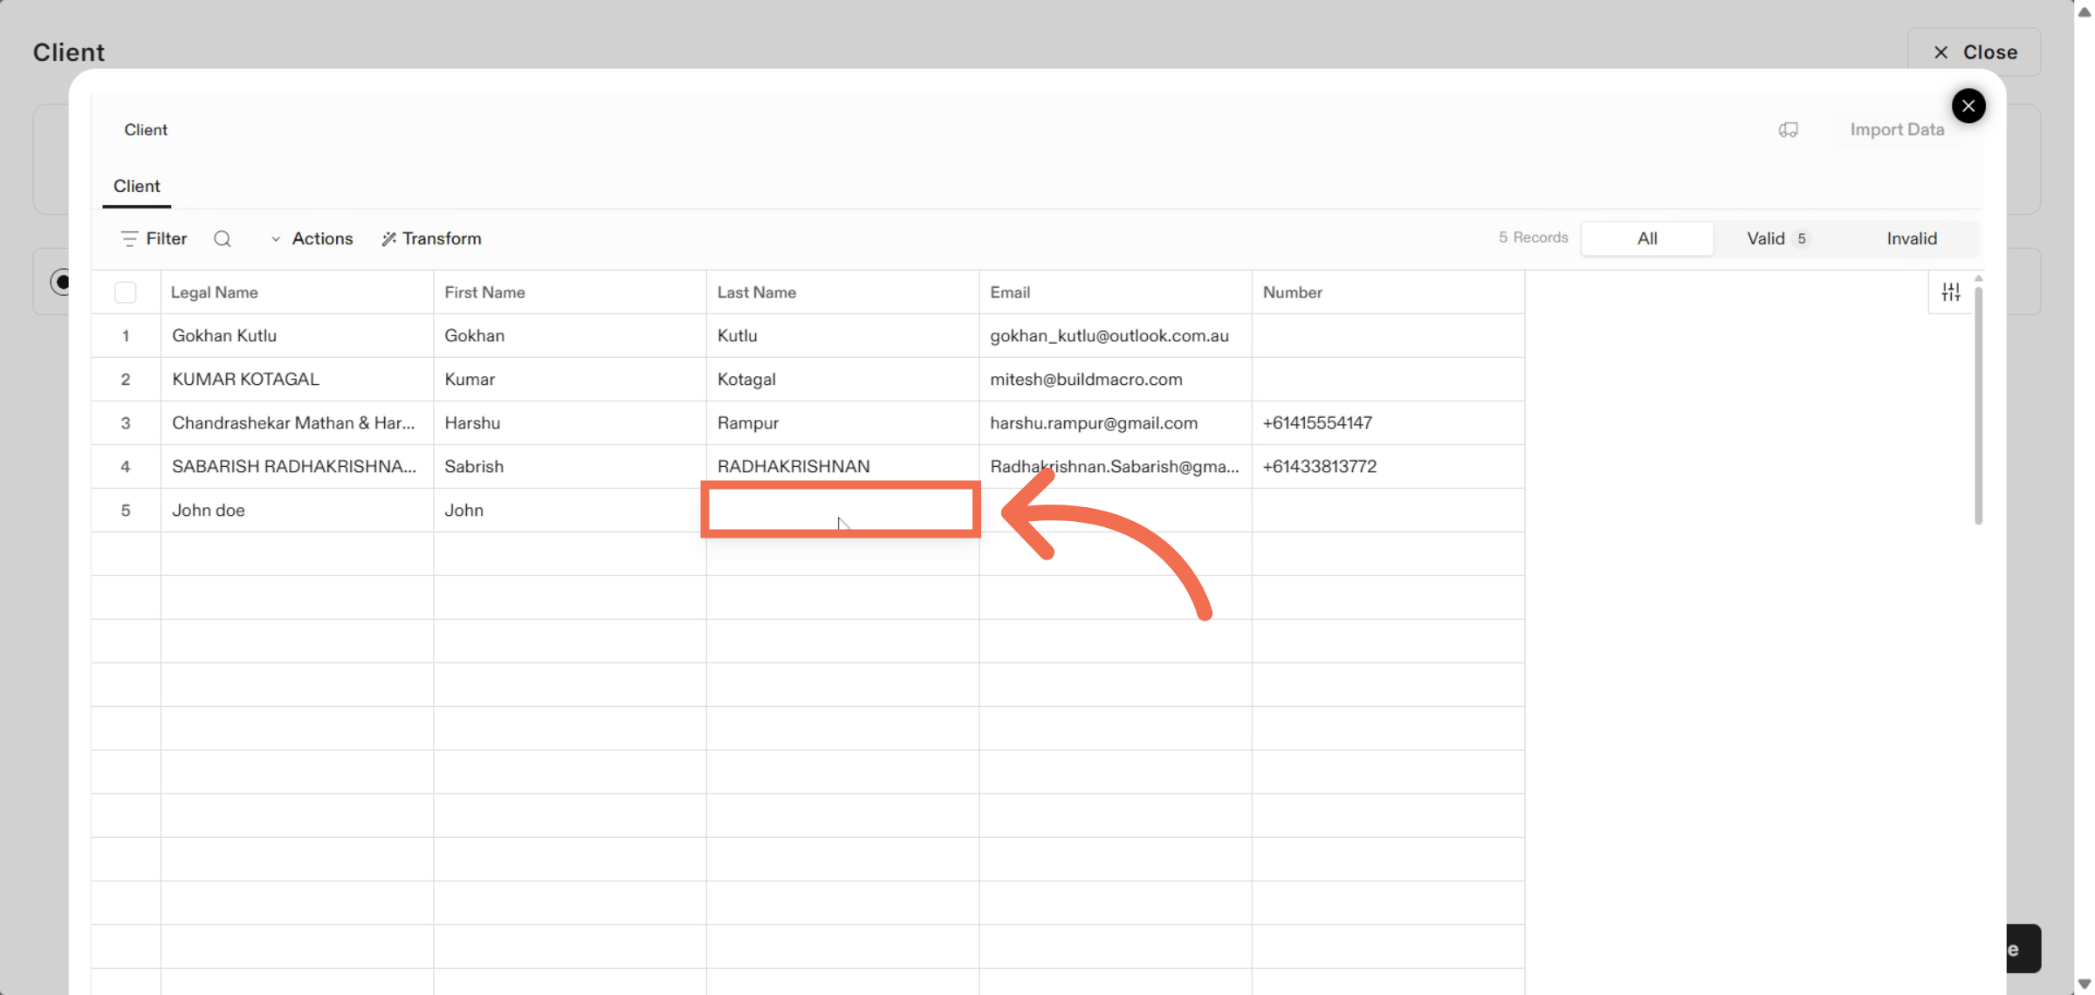Click empty Last Name cell for John
Image resolution: width=2095 pixels, height=995 pixels.
[841, 511]
